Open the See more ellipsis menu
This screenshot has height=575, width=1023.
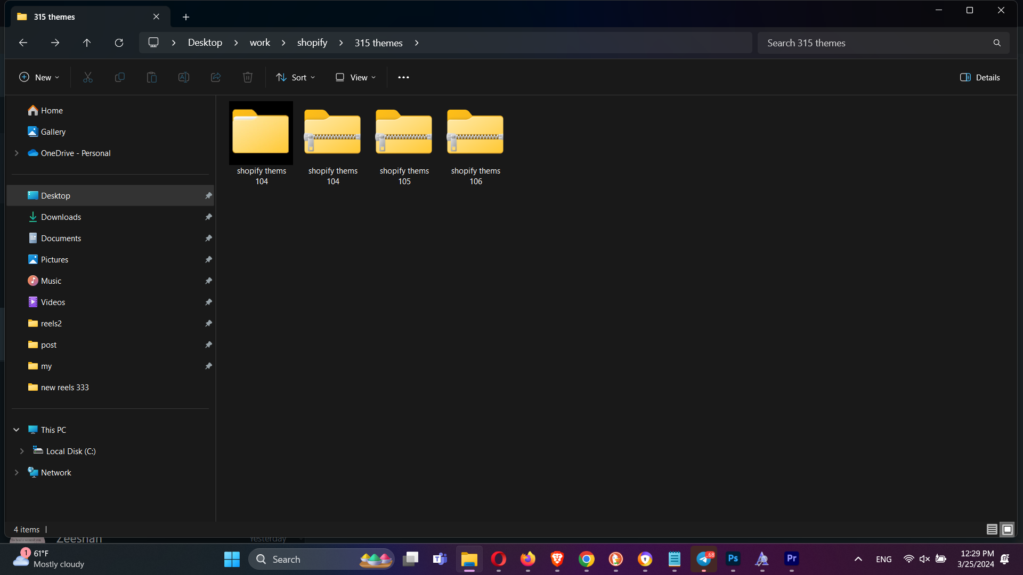403,77
